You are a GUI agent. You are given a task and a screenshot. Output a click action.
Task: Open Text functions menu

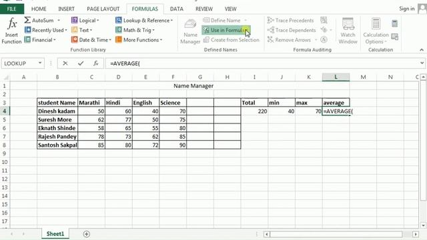(x=82, y=30)
